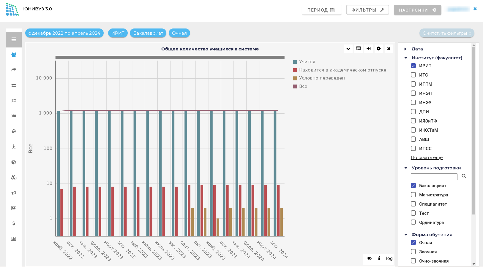Close the chart widget with X
The width and height of the screenshot is (483, 267).
click(x=389, y=49)
